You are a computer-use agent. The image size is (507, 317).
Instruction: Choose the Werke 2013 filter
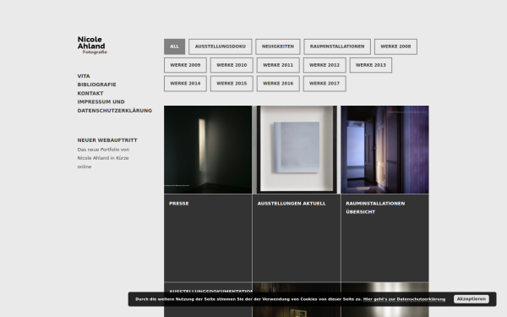371,65
